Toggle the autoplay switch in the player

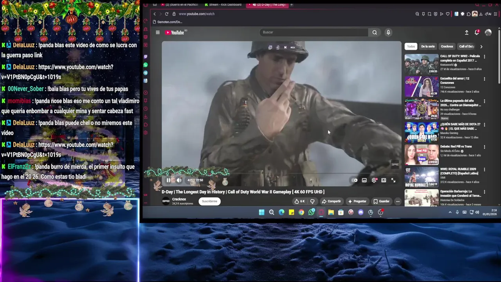point(355,180)
